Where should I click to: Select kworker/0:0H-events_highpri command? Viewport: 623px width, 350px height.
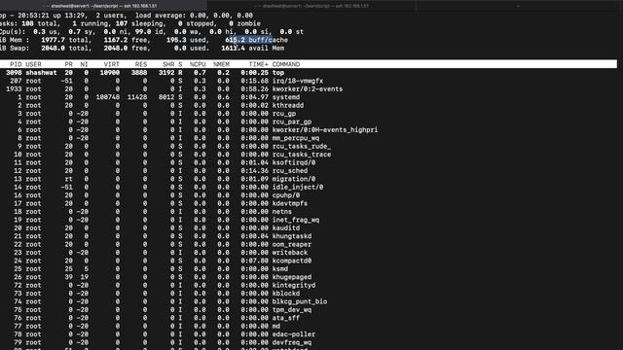coord(324,129)
